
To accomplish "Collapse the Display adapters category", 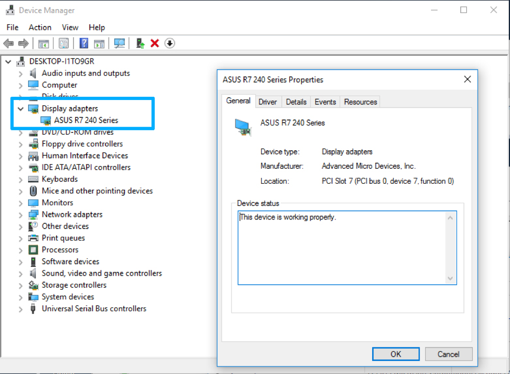I will [x=21, y=109].
